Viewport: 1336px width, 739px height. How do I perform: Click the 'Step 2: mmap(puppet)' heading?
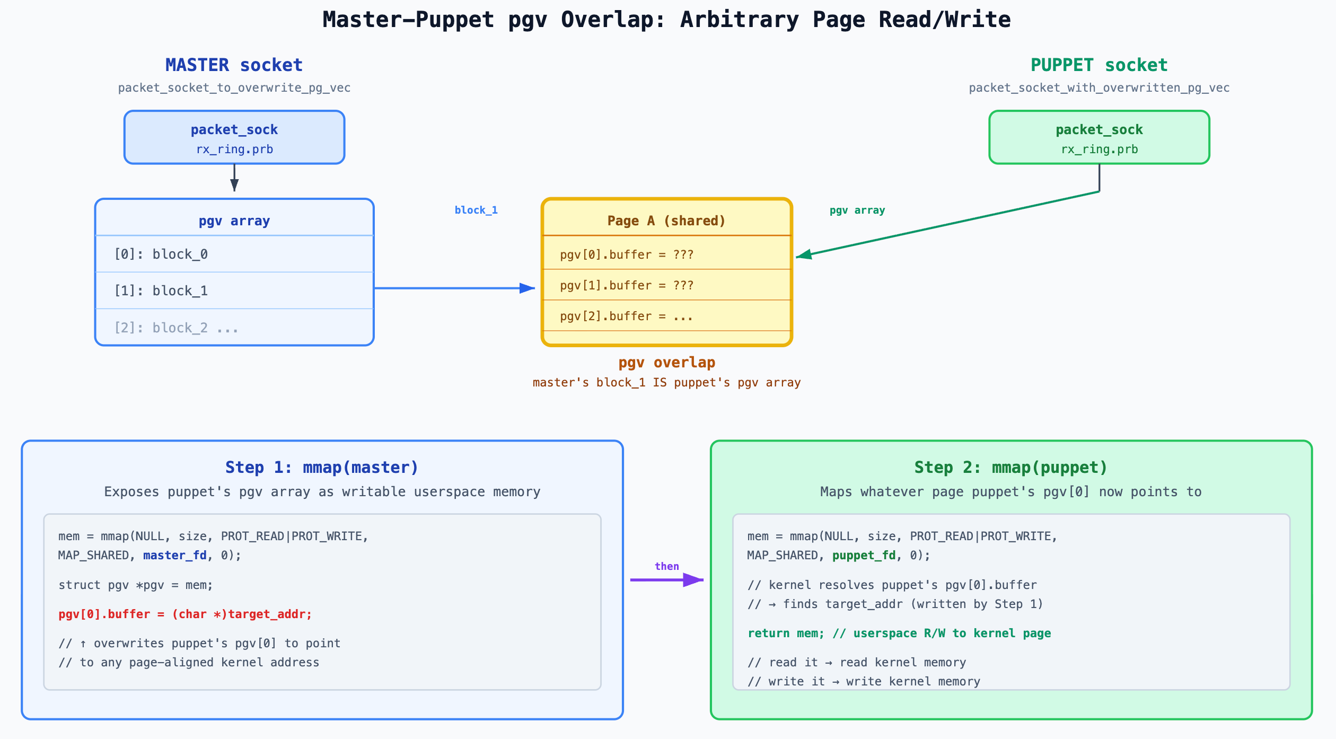[1011, 467]
